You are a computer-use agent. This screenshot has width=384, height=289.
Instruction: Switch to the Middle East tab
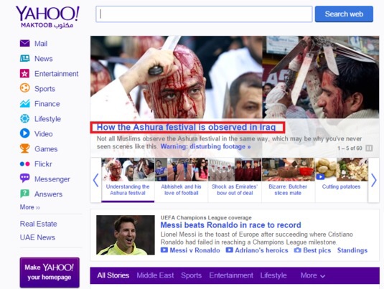155,275
